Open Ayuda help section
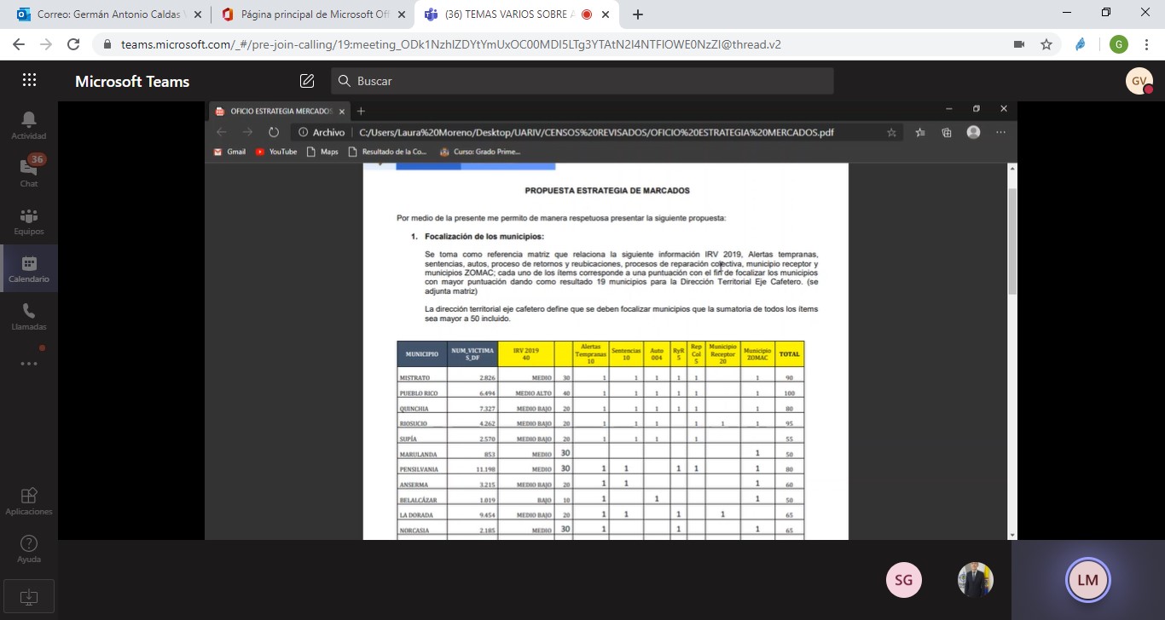 click(x=29, y=548)
